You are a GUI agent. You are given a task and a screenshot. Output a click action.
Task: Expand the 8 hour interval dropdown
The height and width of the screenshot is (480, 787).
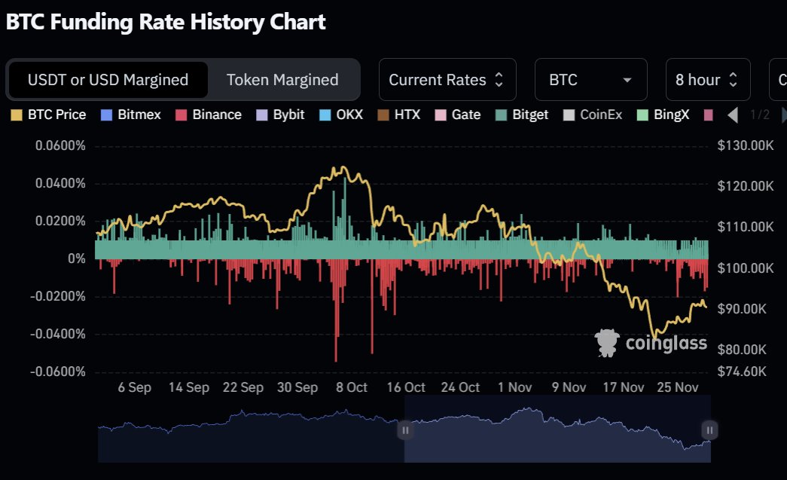707,80
